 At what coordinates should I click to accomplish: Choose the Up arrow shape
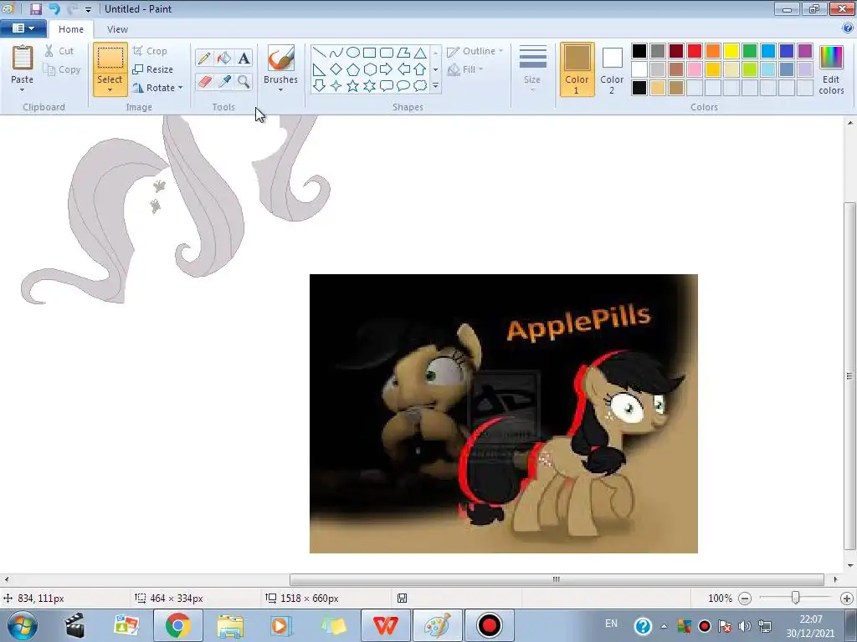[x=420, y=69]
